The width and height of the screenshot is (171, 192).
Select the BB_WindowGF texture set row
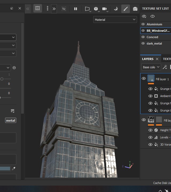(156, 31)
